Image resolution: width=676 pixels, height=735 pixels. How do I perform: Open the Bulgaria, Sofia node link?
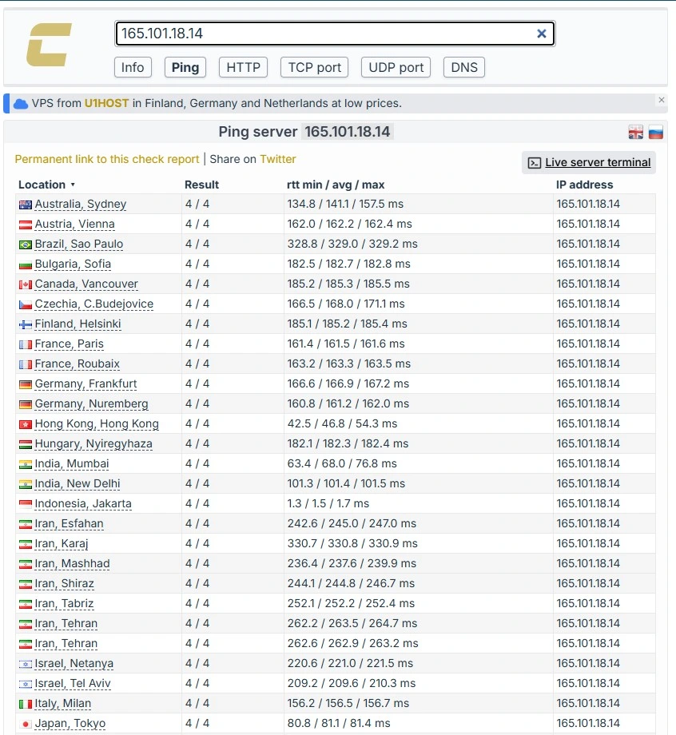73,264
